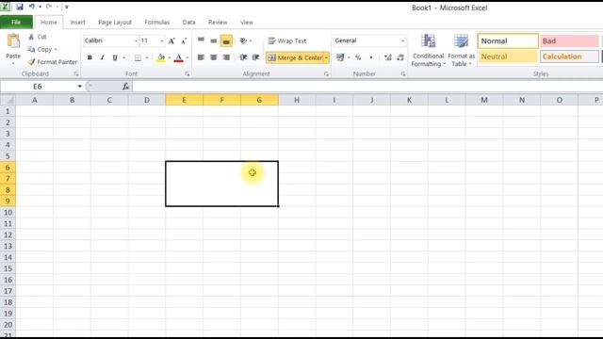Expand the Number dialog launcher
The width and height of the screenshot is (603, 339).
(x=403, y=73)
